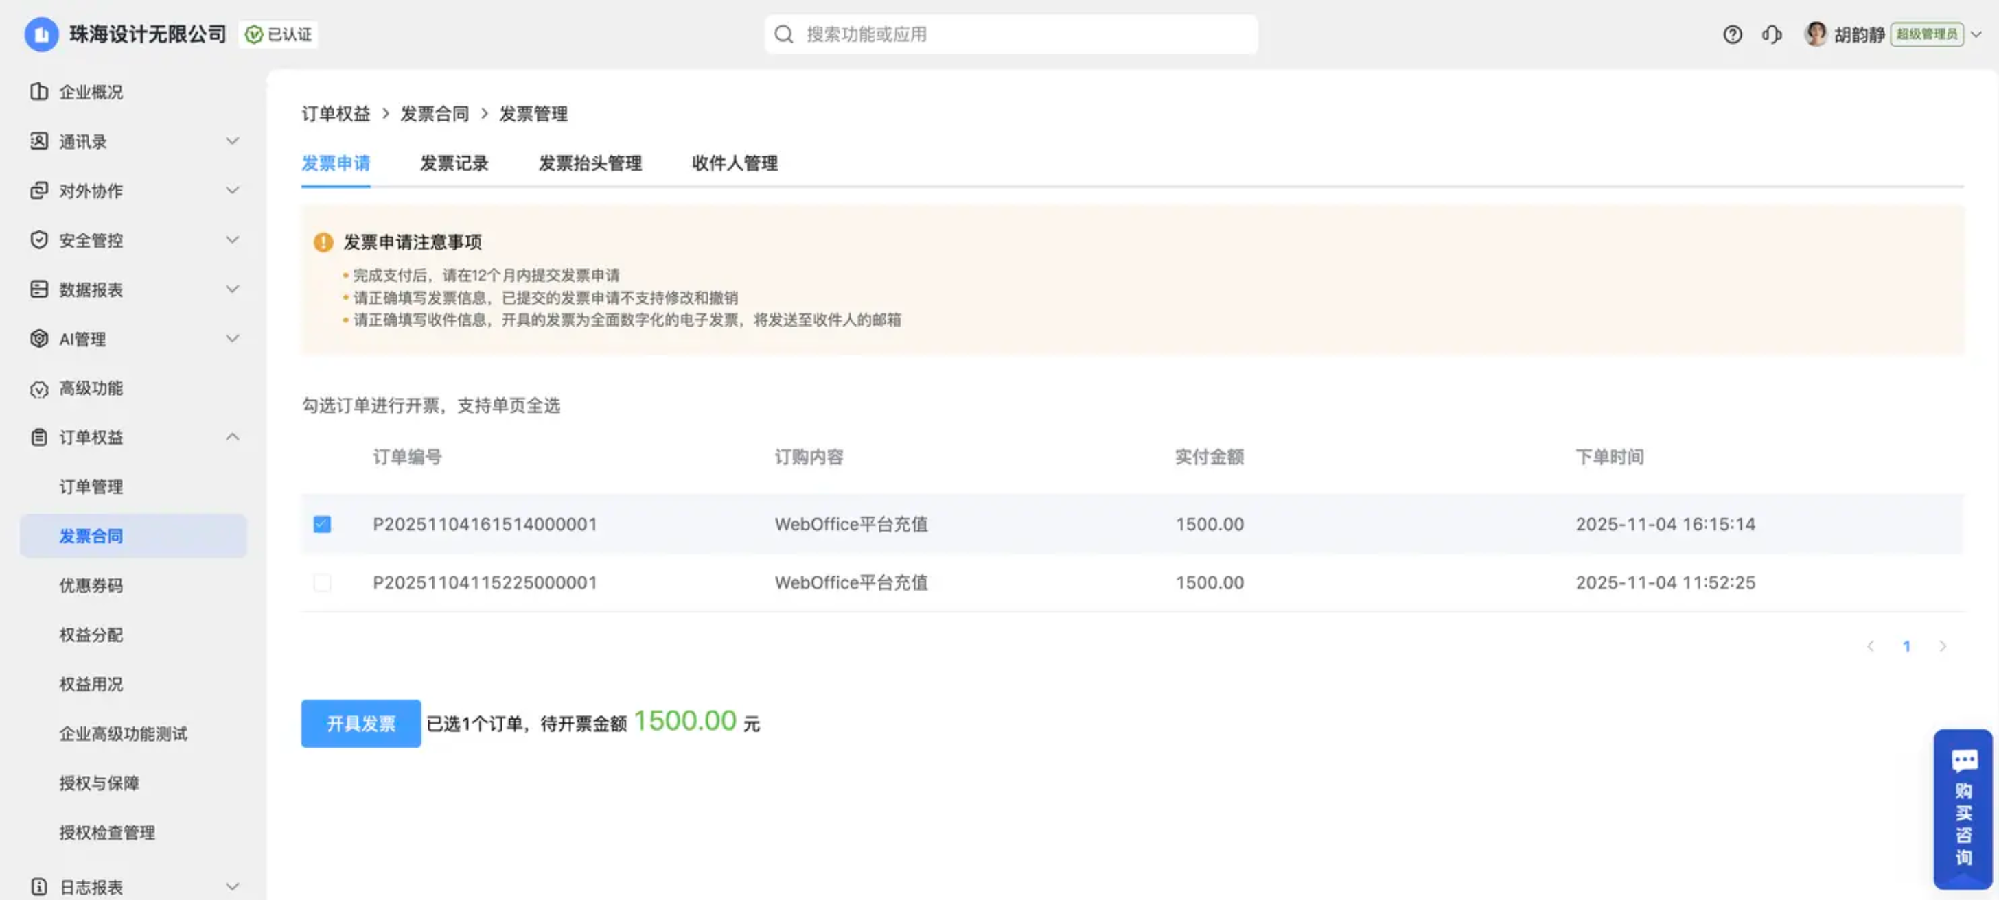The width and height of the screenshot is (1999, 900).
Task: Collapse the 订单权益 section
Action: [231, 436]
